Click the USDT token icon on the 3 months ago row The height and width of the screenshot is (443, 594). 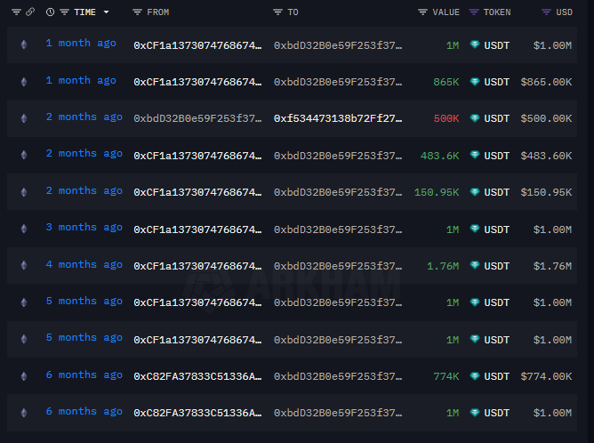point(475,229)
